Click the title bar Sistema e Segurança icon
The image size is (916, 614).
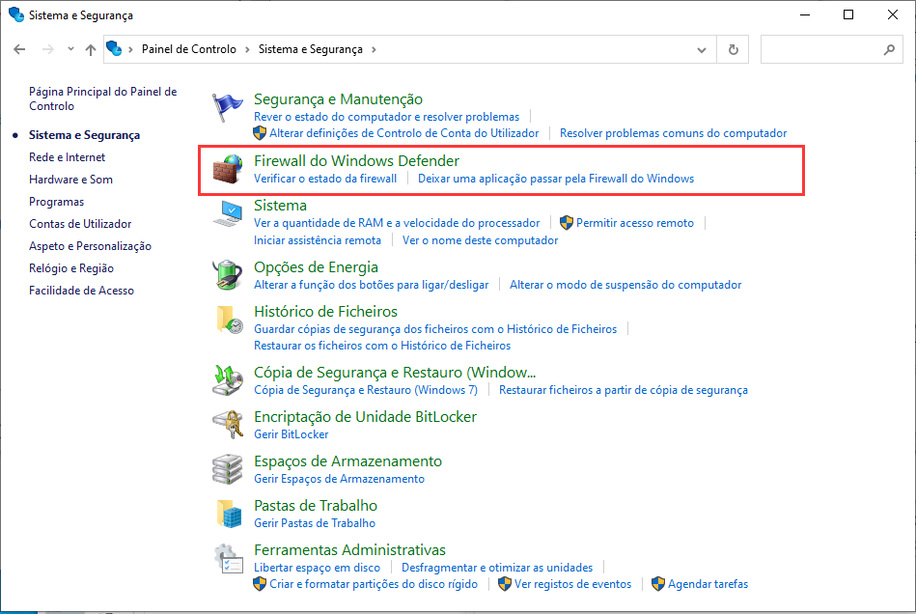(x=15, y=14)
